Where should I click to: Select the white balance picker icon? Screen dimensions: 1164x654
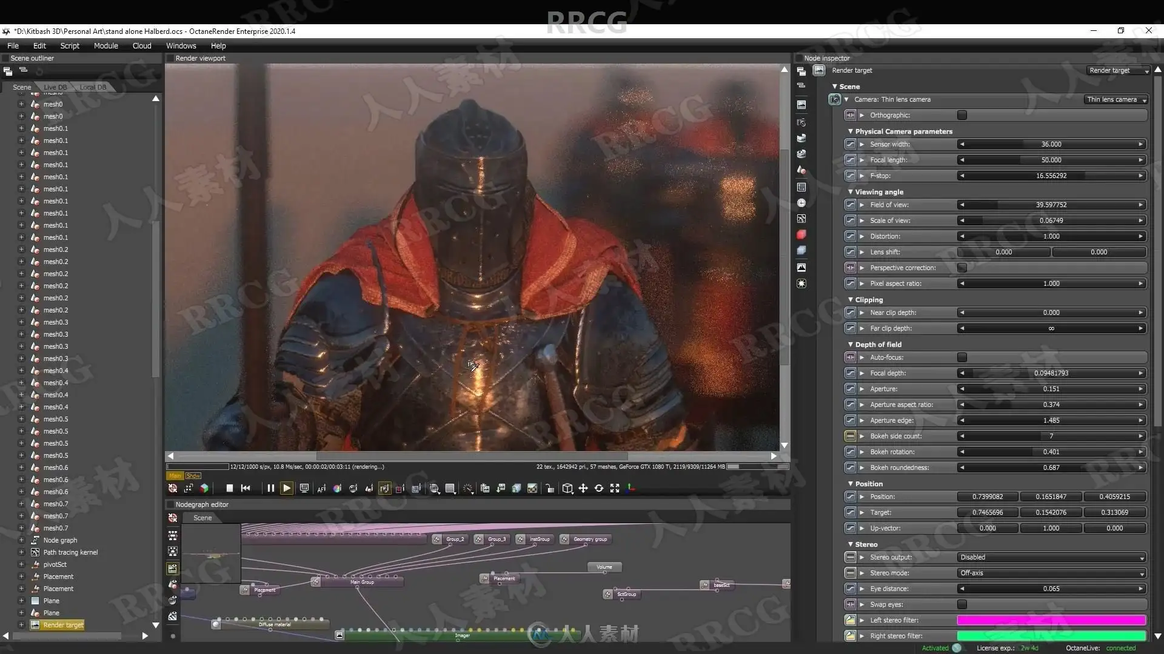coord(337,488)
